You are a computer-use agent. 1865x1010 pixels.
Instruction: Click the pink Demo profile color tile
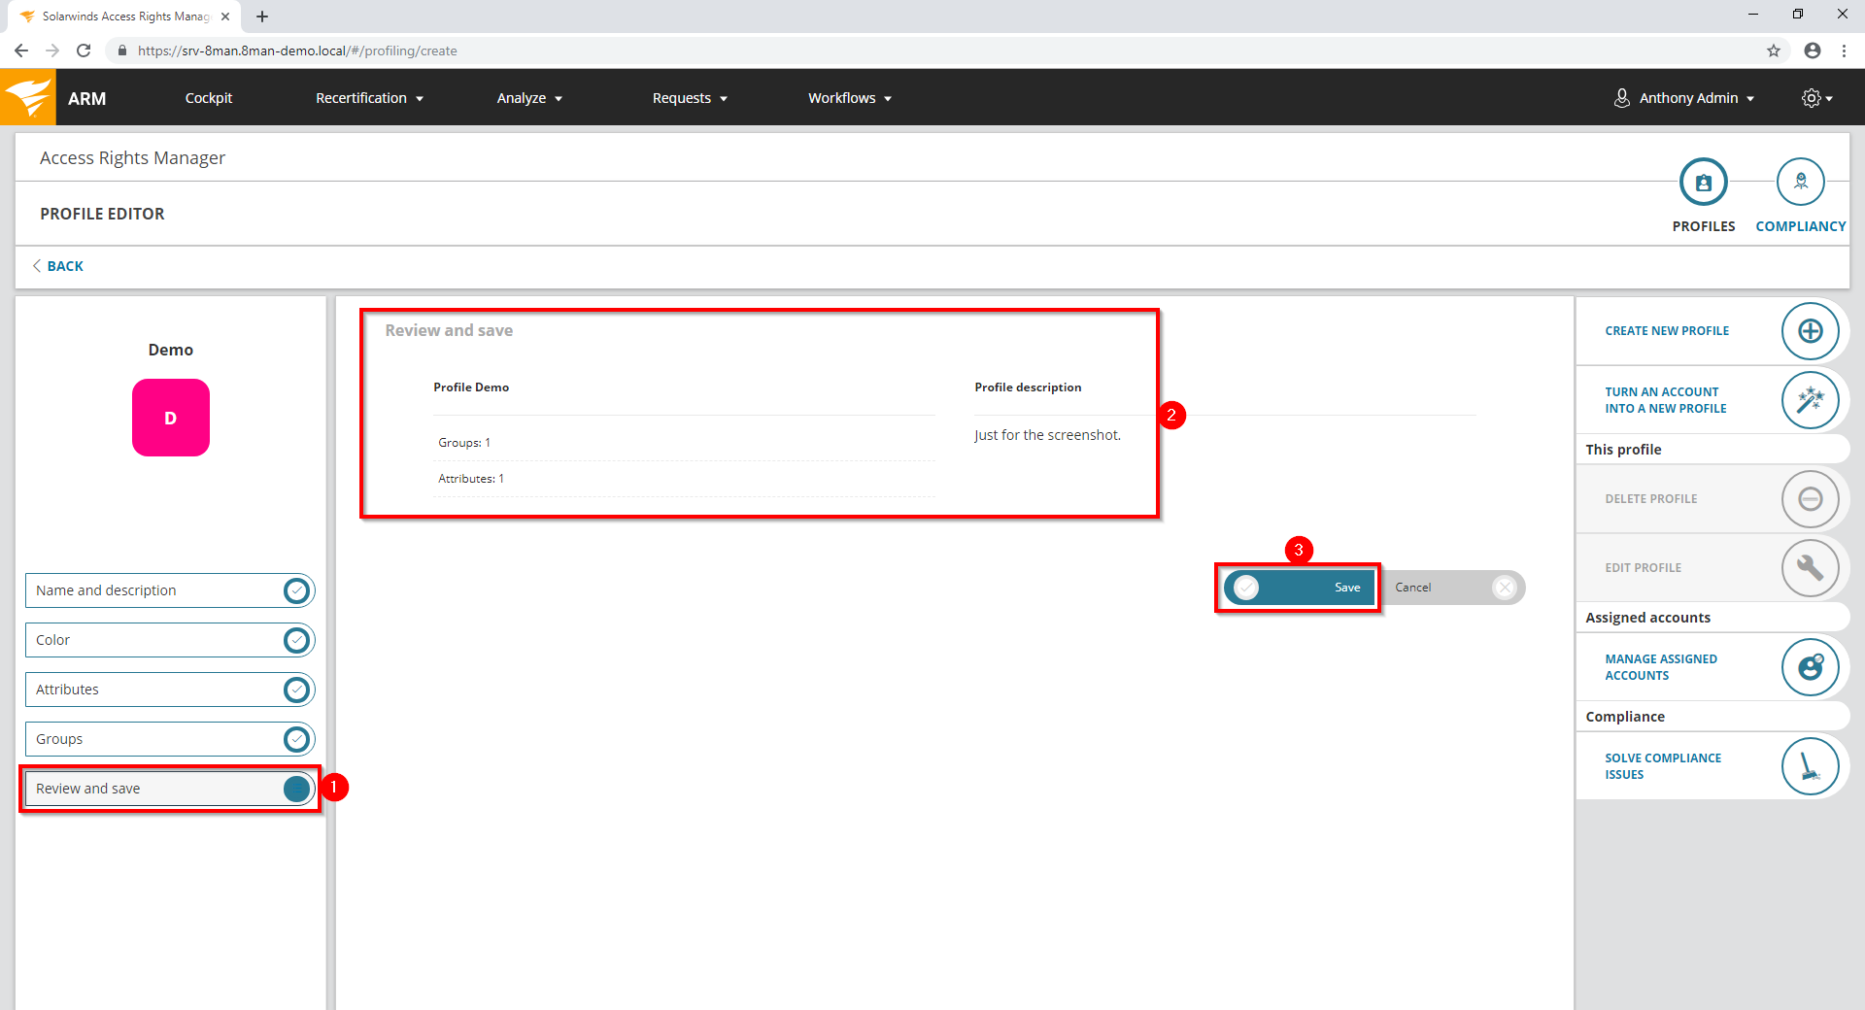point(171,418)
